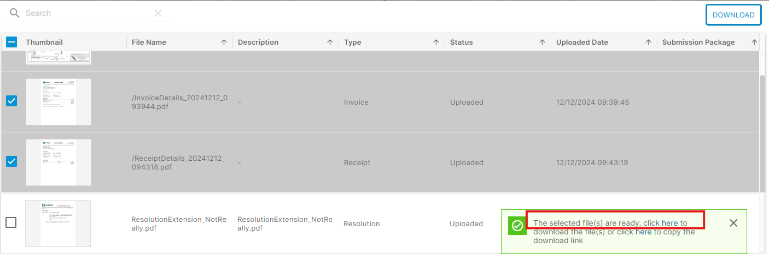The height and width of the screenshot is (254, 769).
Task: Uncheck the InvoiceDetails file checkbox
Action: point(11,101)
